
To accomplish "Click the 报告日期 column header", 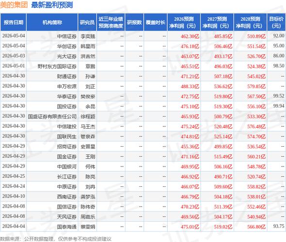I will [13, 22].
